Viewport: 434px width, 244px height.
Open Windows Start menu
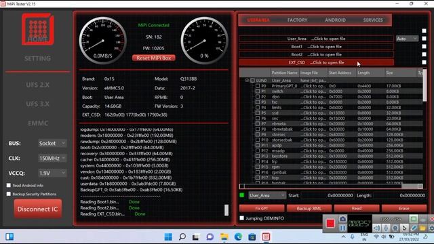[x=168, y=237]
